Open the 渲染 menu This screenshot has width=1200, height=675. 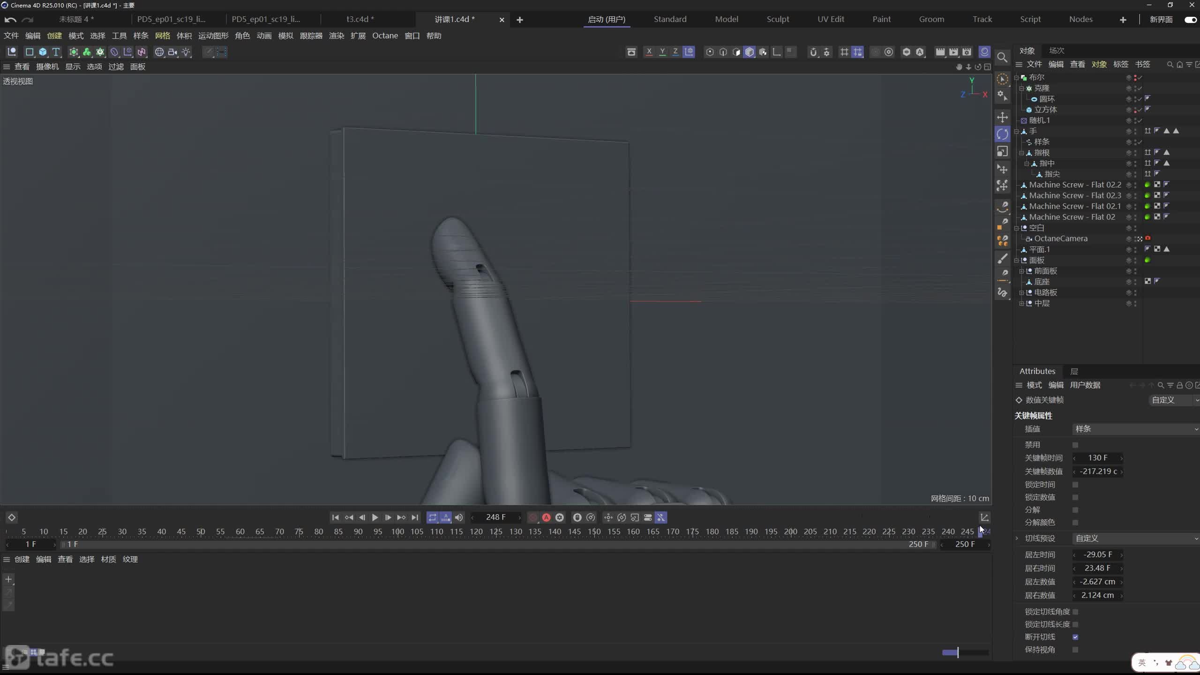point(336,36)
